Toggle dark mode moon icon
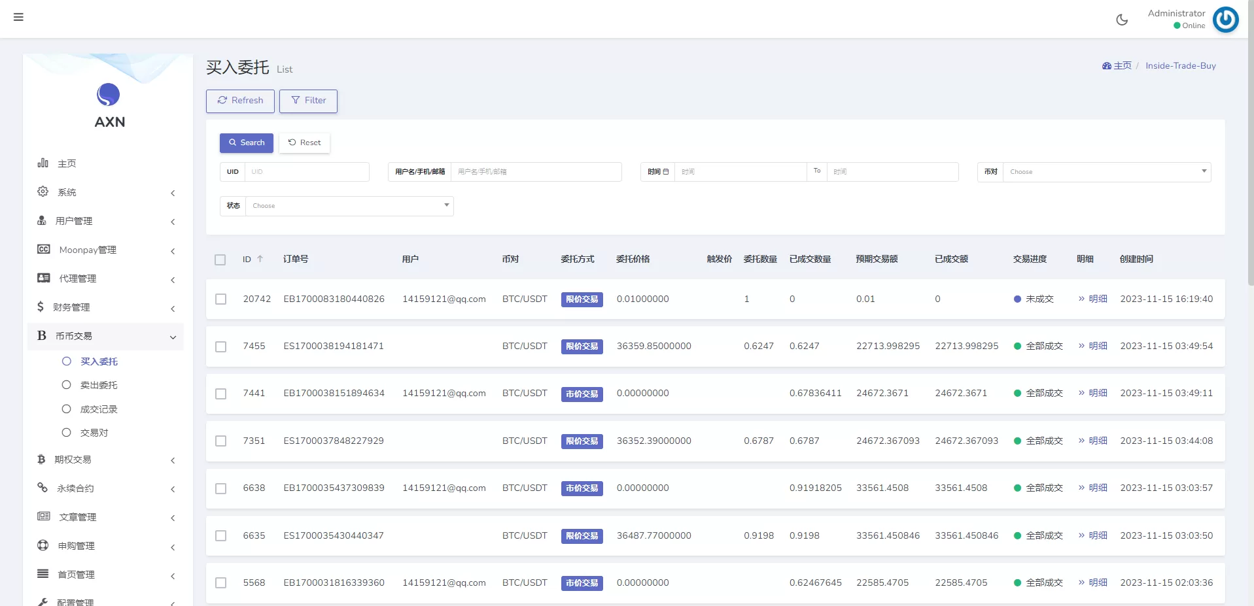Image resolution: width=1254 pixels, height=606 pixels. click(x=1122, y=20)
